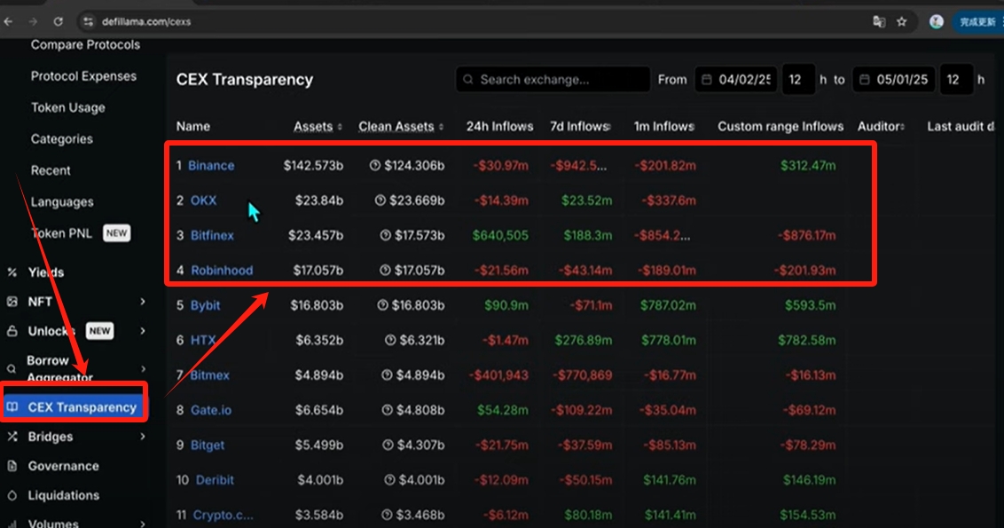The height and width of the screenshot is (528, 1004).
Task: Click the Liquidations droplet icon
Action: [x=12, y=495]
